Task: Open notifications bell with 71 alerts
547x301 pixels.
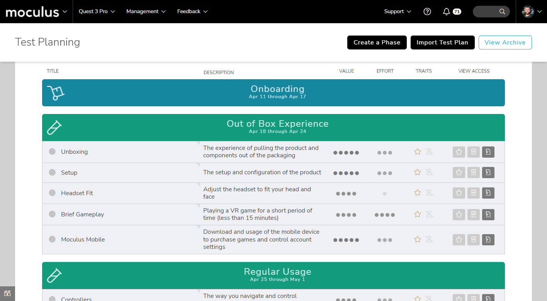Action: (x=447, y=12)
